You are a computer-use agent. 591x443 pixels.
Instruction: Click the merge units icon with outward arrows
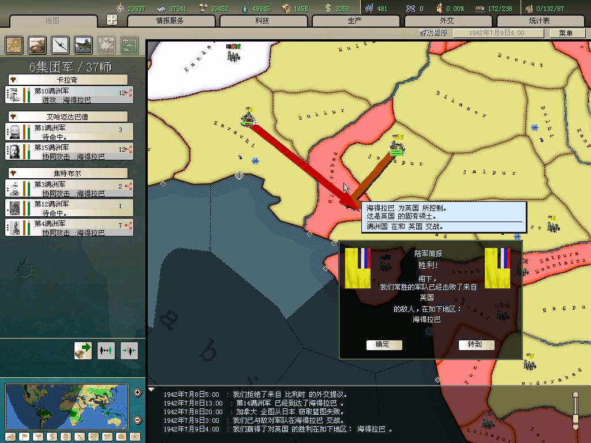pyautogui.click(x=106, y=351)
